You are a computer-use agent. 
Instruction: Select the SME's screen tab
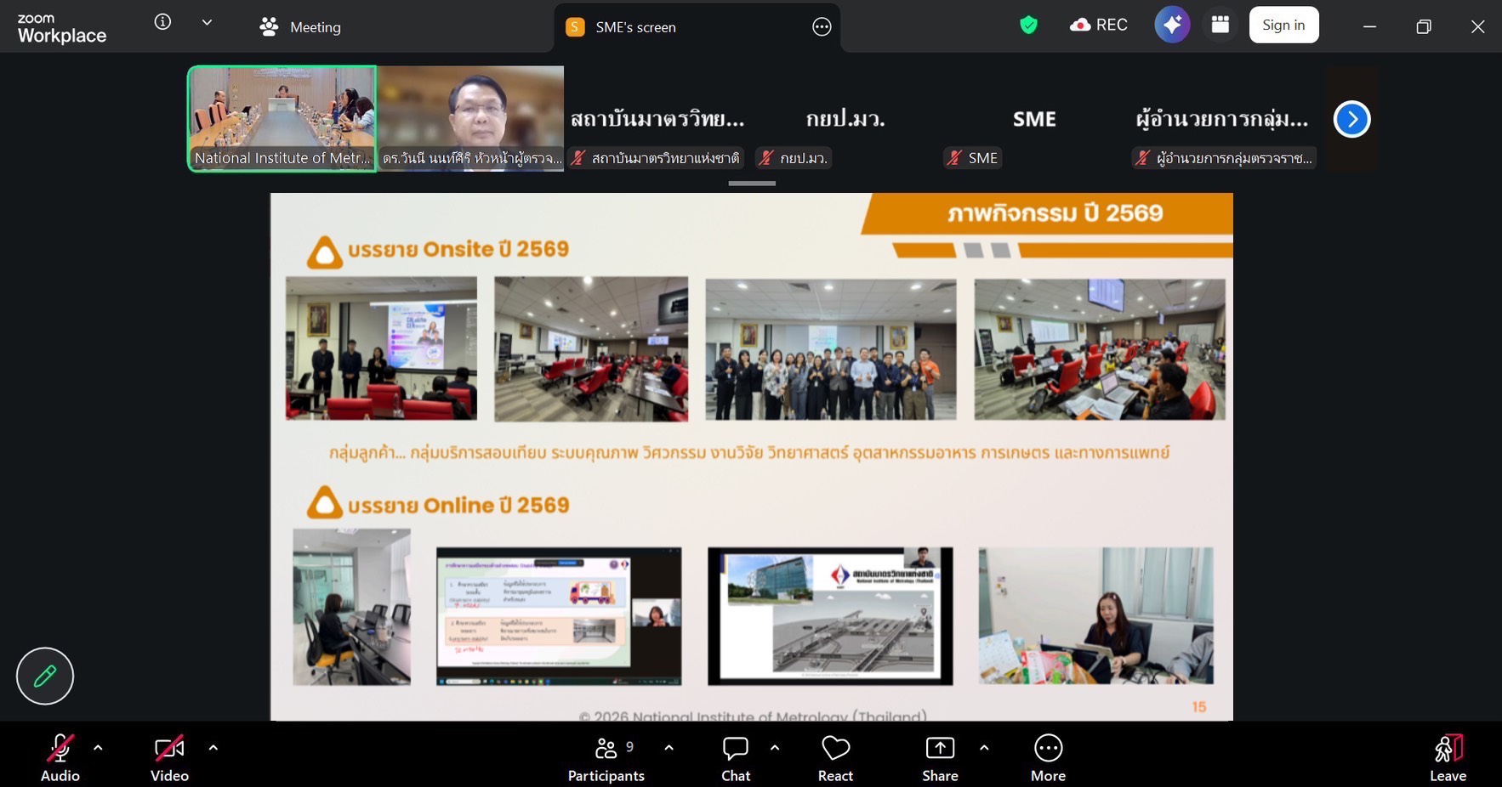coord(634,27)
